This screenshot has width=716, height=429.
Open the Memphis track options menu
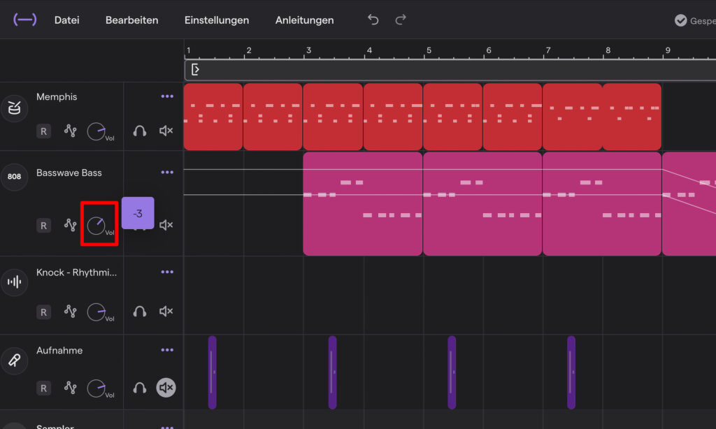167,96
